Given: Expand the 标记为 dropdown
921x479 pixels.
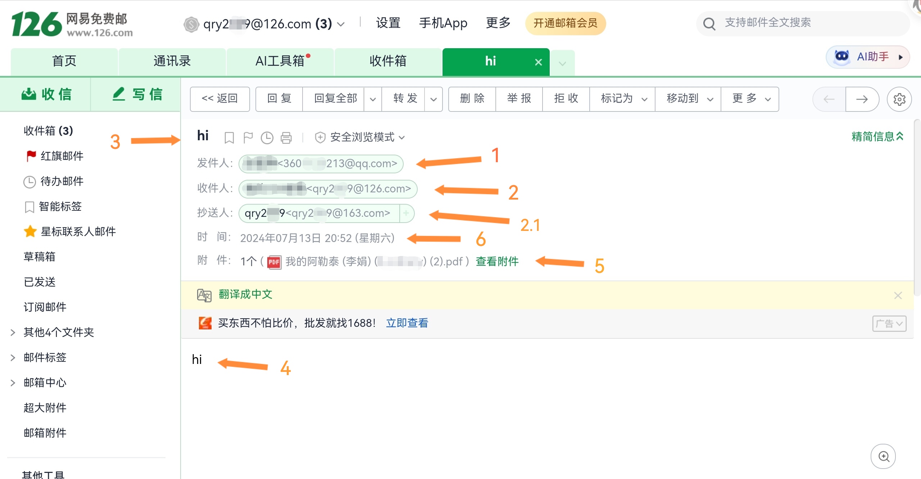Looking at the screenshot, I should click(623, 99).
